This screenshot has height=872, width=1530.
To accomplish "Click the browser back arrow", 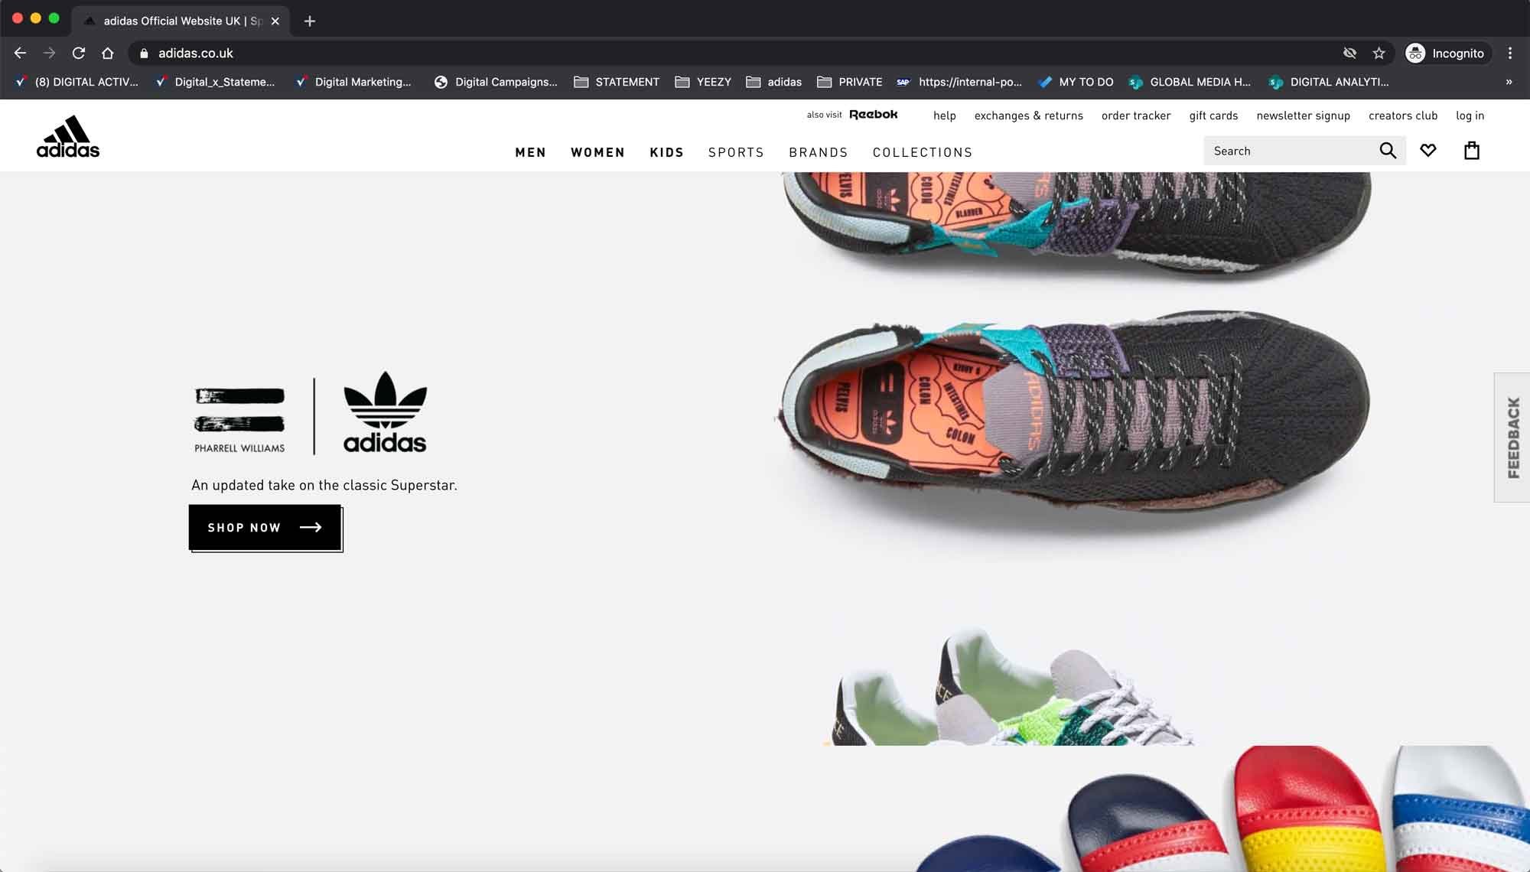I will point(21,53).
